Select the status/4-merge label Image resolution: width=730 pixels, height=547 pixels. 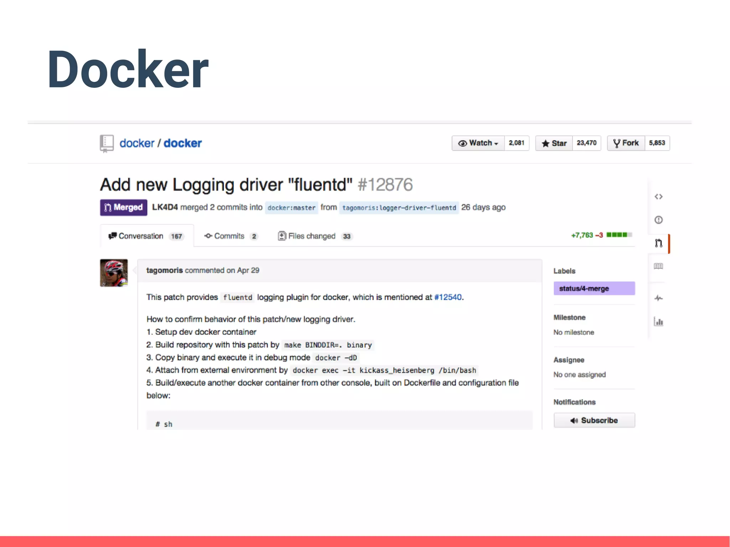click(594, 288)
